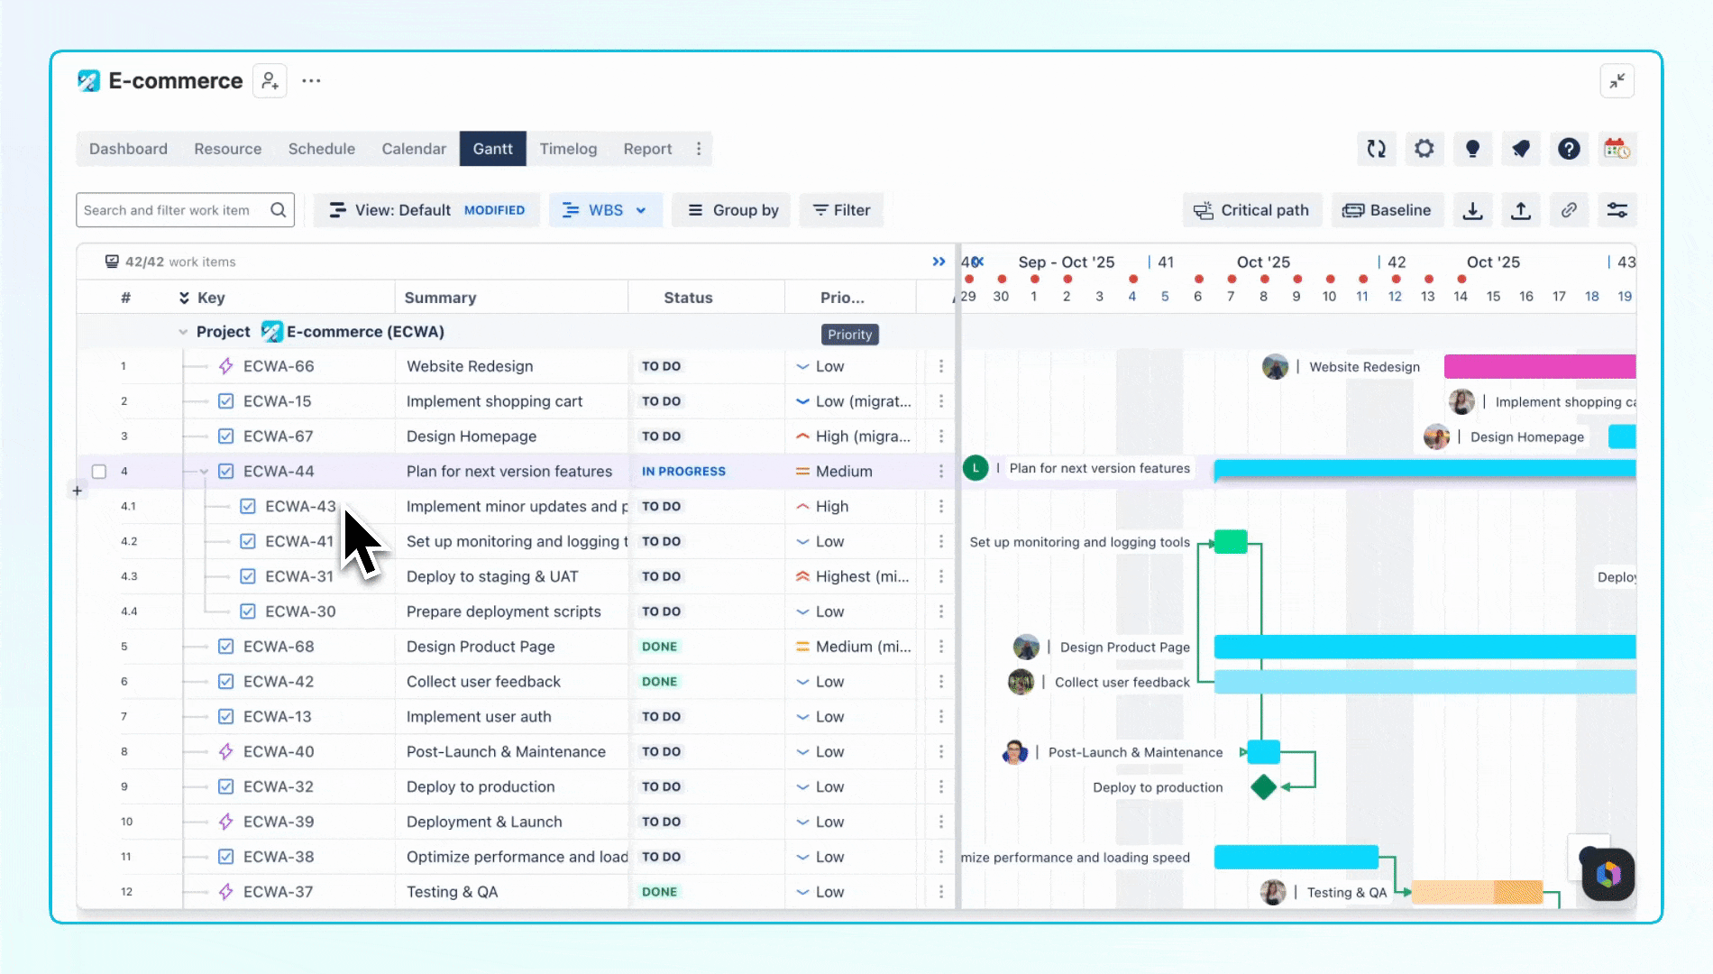Switch to the Dashboard tab
Screen dimensions: 1713x974
point(128,149)
